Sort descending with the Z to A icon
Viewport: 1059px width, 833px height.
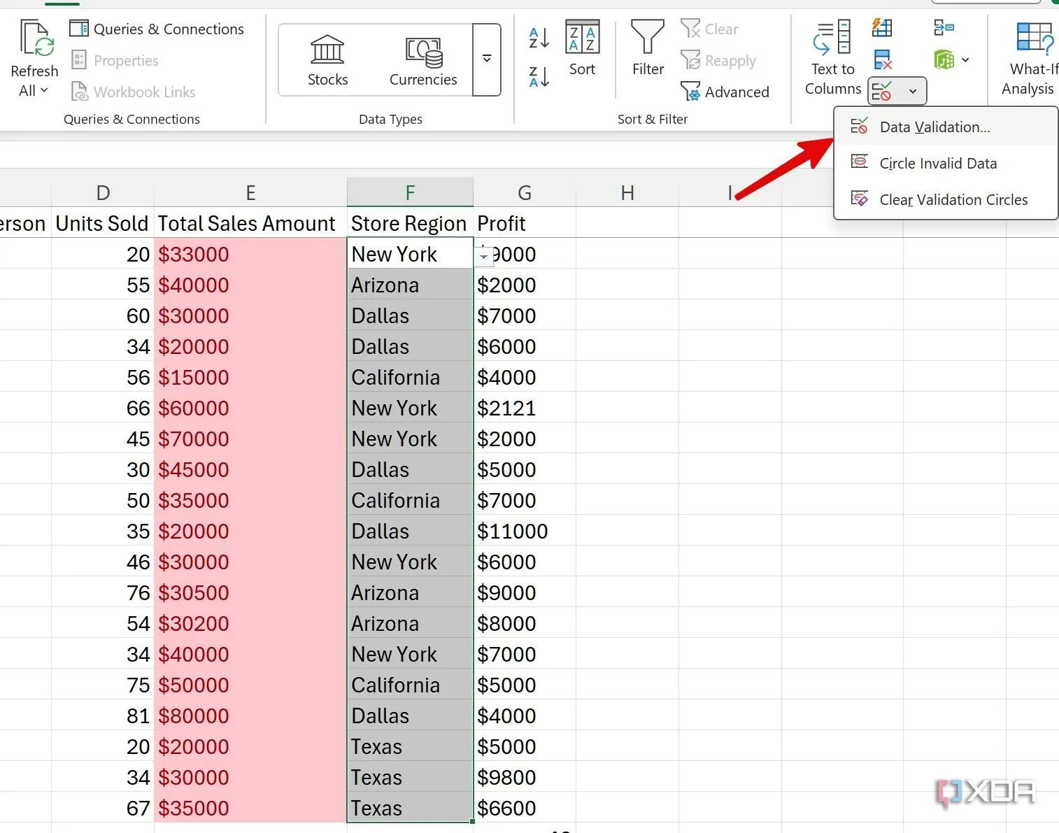[539, 76]
